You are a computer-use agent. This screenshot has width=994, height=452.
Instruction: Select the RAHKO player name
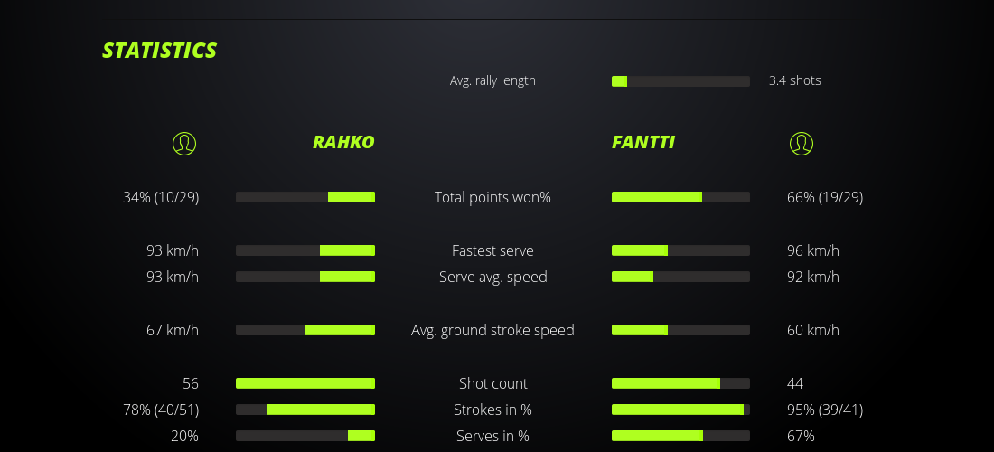(x=343, y=142)
